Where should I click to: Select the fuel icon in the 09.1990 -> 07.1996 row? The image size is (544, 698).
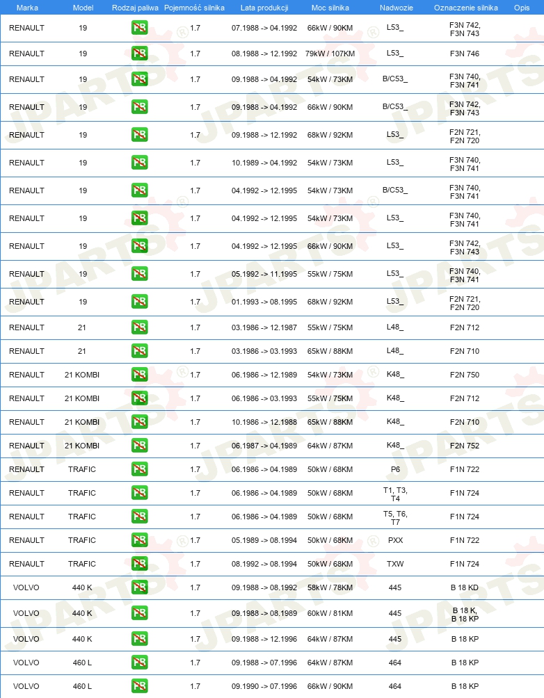tap(139, 686)
